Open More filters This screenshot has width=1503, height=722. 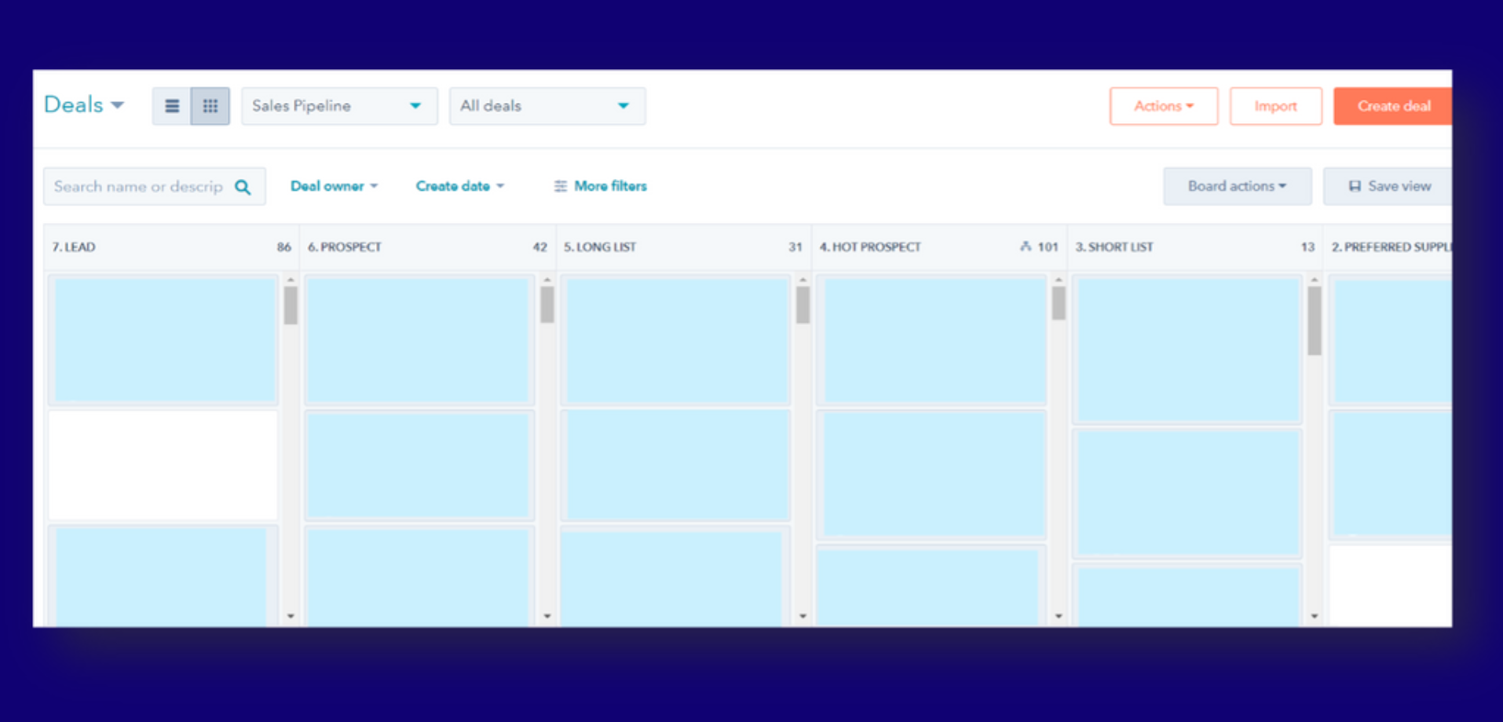601,186
